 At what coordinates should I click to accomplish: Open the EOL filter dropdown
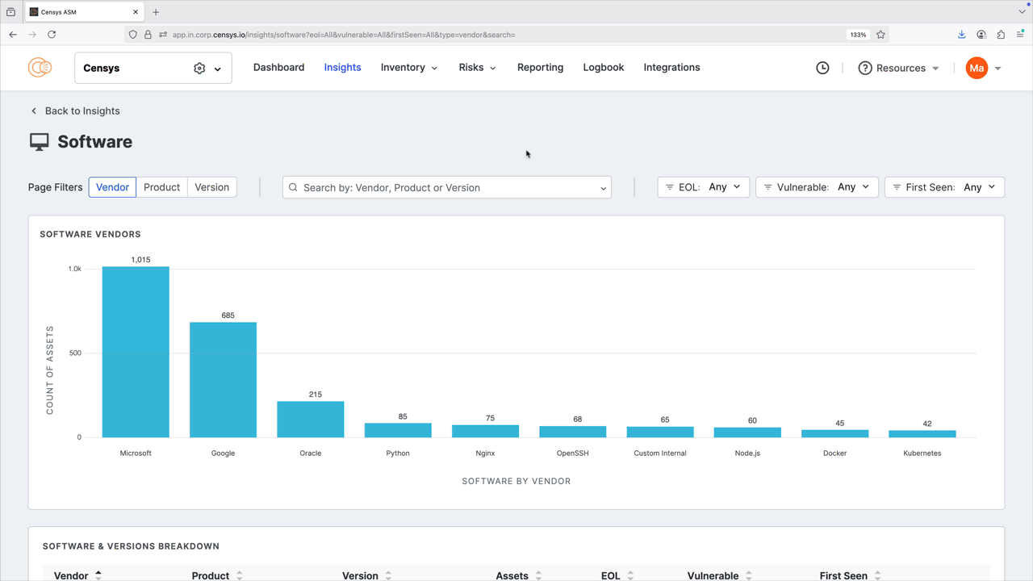click(704, 187)
